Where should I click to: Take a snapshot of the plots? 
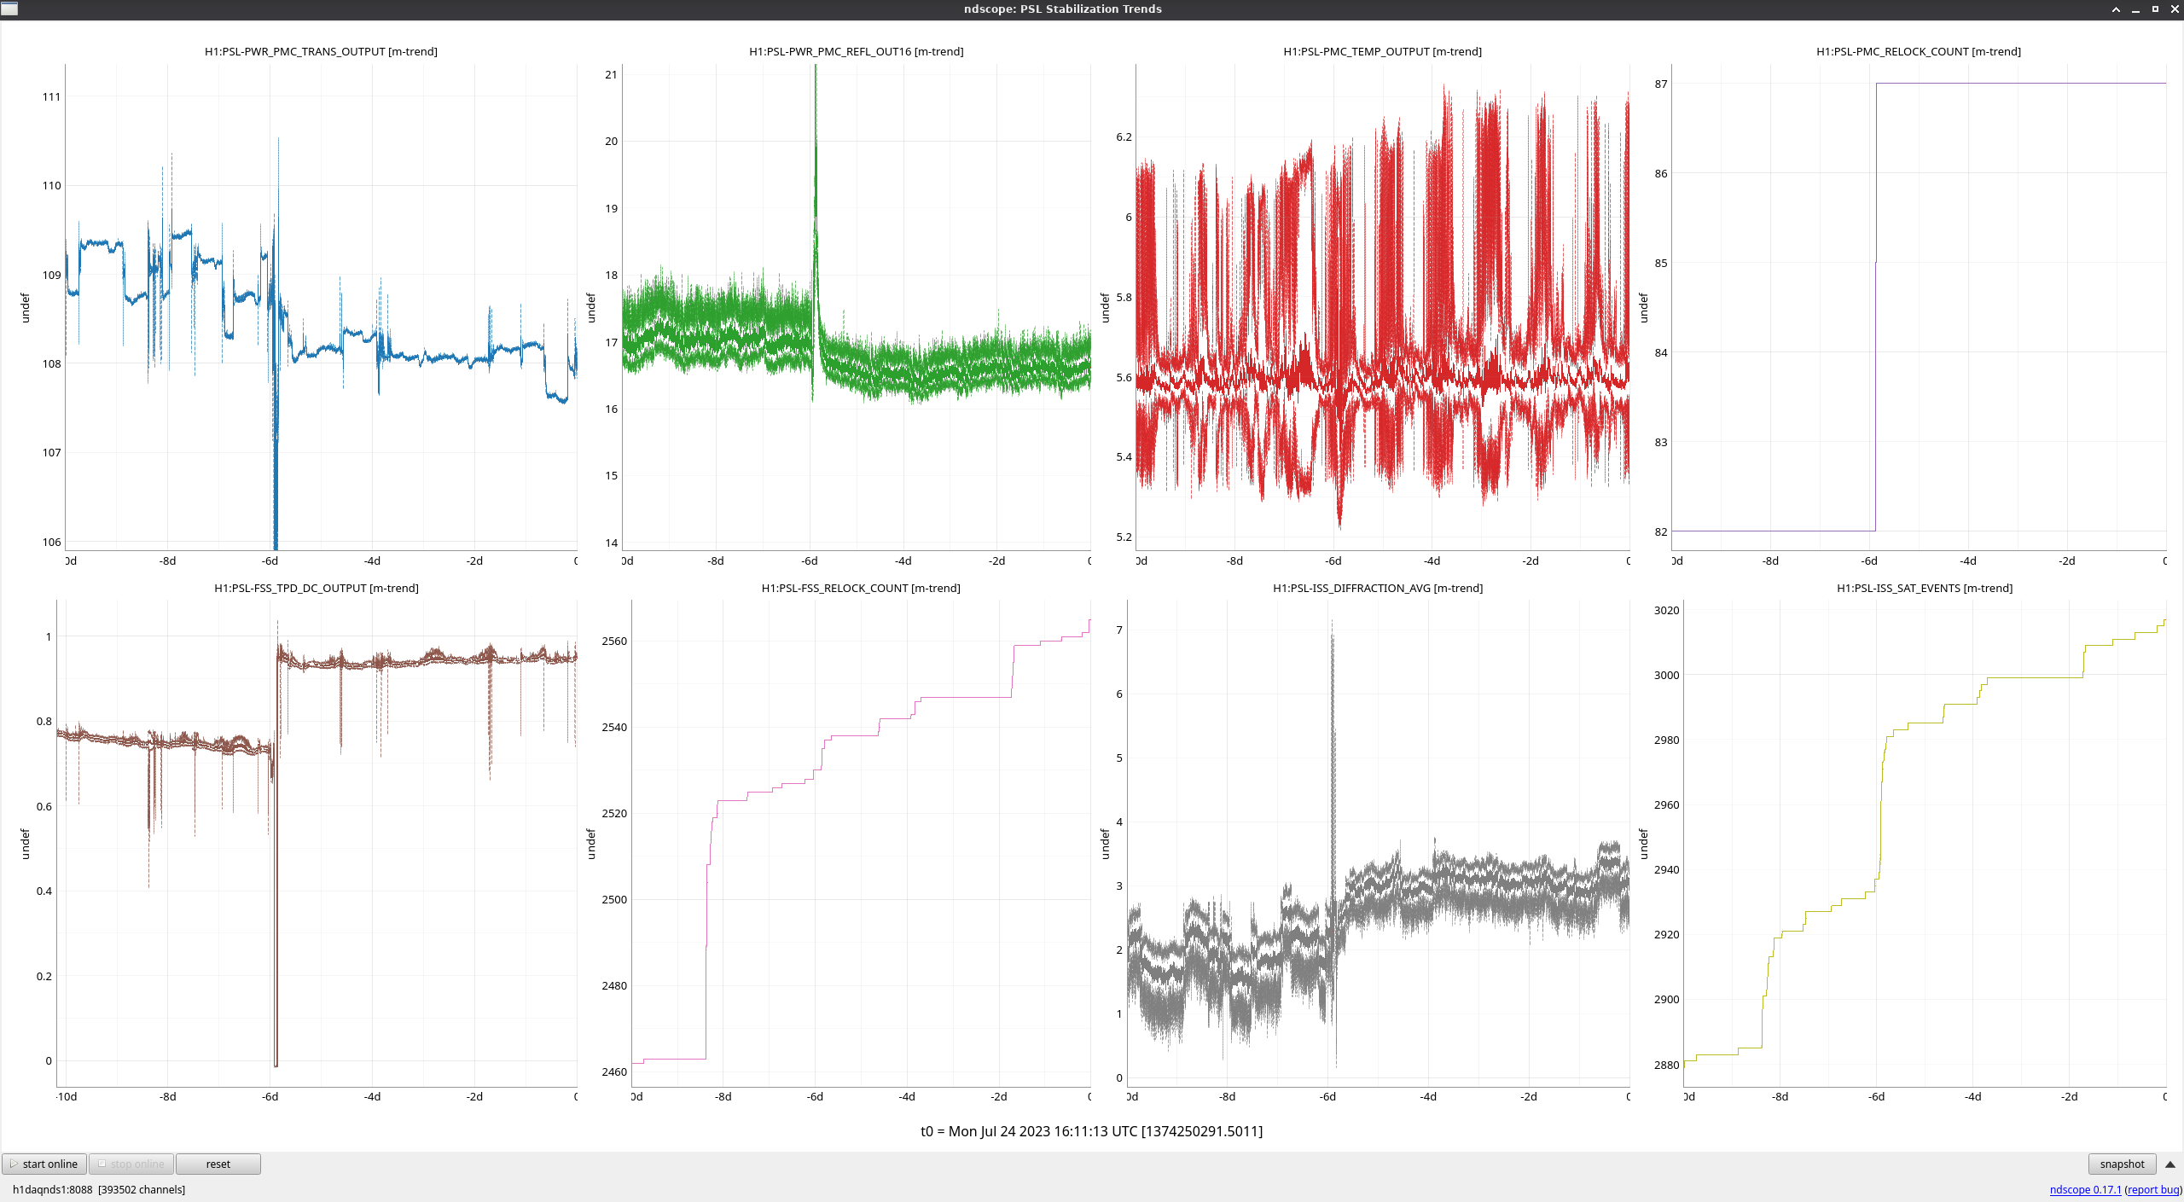[x=2122, y=1164]
